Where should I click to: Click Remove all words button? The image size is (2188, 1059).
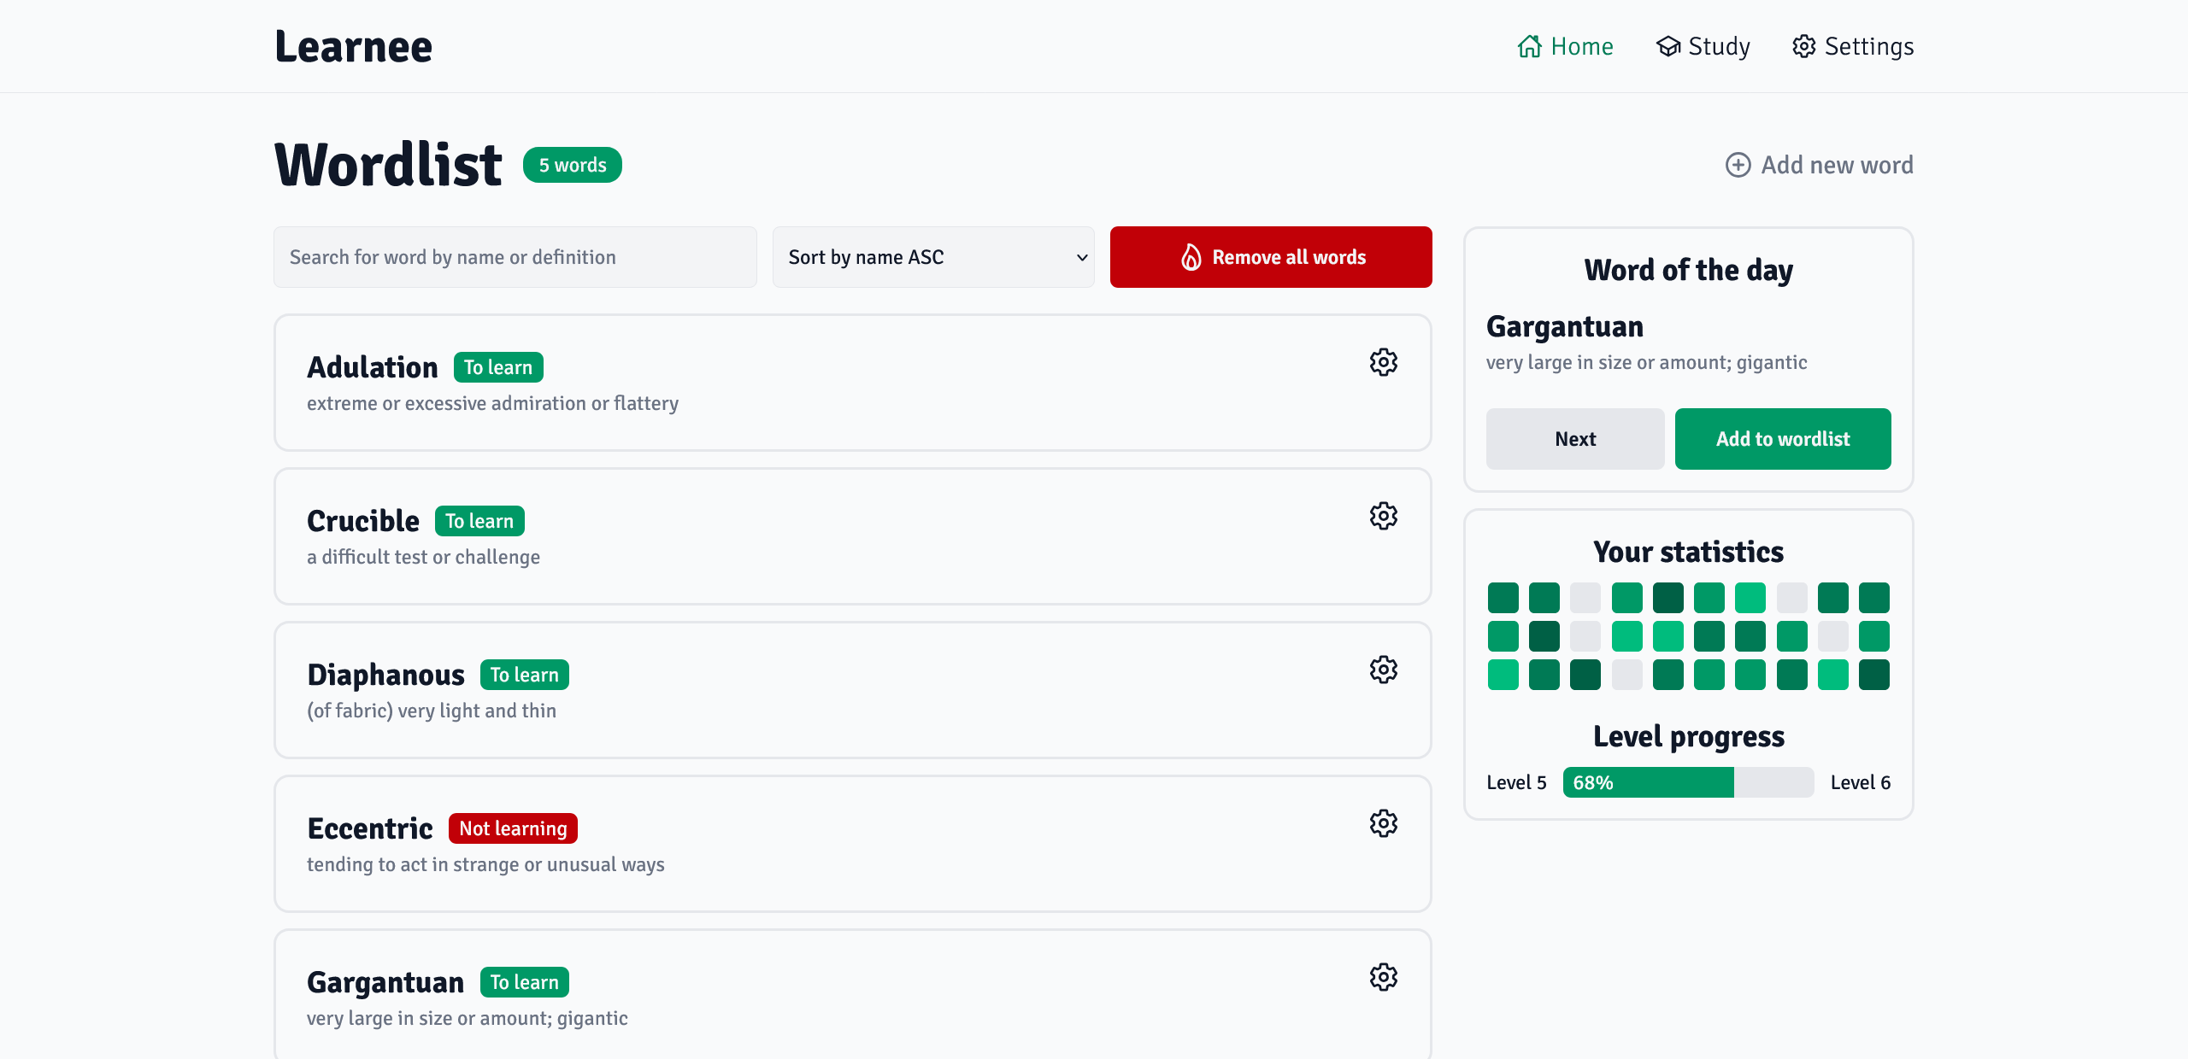pyautogui.click(x=1271, y=257)
